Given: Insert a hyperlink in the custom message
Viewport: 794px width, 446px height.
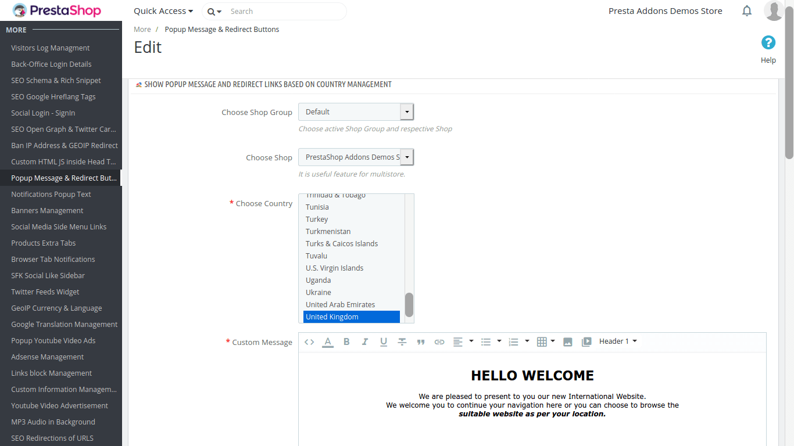Looking at the screenshot, I should pyautogui.click(x=439, y=342).
